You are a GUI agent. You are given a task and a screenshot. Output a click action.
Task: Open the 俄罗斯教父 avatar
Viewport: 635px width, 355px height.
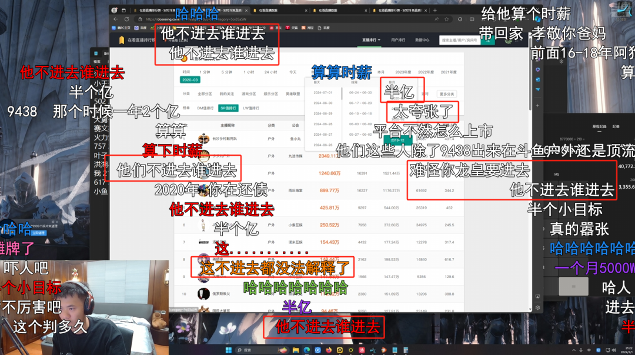click(203, 294)
